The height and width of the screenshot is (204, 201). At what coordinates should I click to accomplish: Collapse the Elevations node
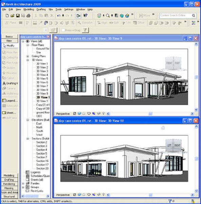(27, 120)
